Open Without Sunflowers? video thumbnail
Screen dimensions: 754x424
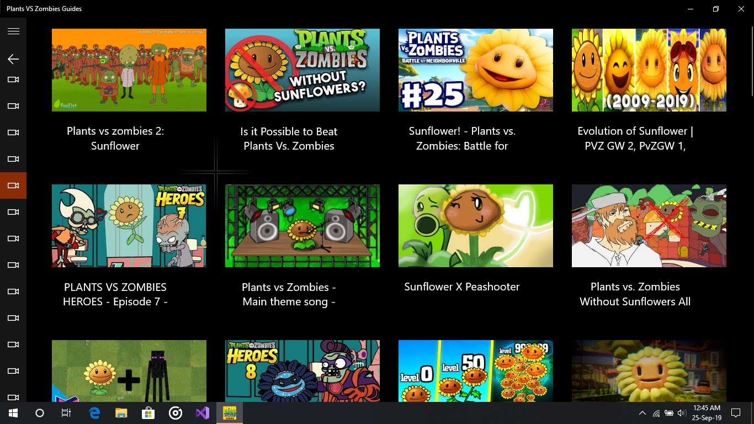click(302, 70)
